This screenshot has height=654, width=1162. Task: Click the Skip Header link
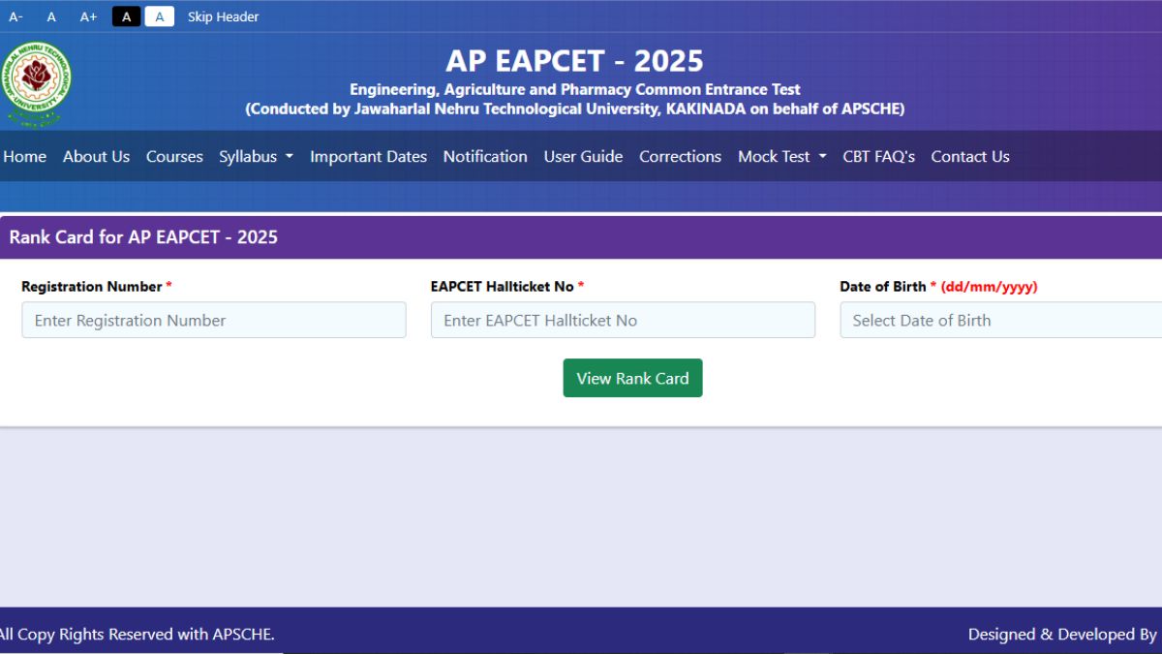[224, 16]
